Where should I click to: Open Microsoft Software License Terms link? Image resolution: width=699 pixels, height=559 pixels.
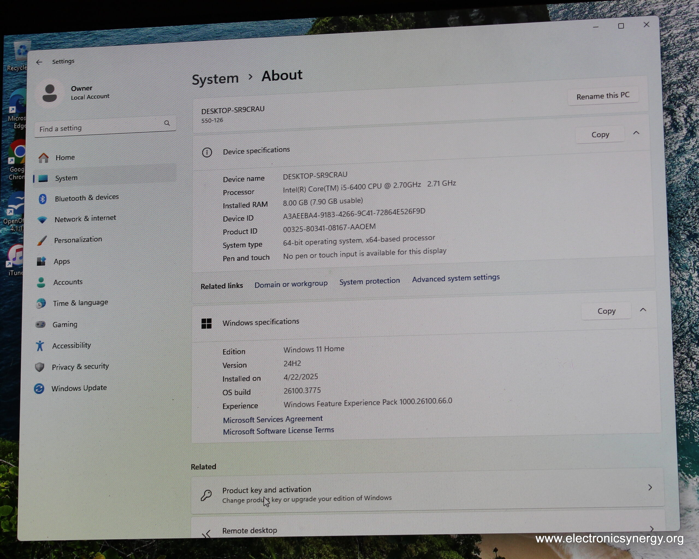click(x=279, y=431)
